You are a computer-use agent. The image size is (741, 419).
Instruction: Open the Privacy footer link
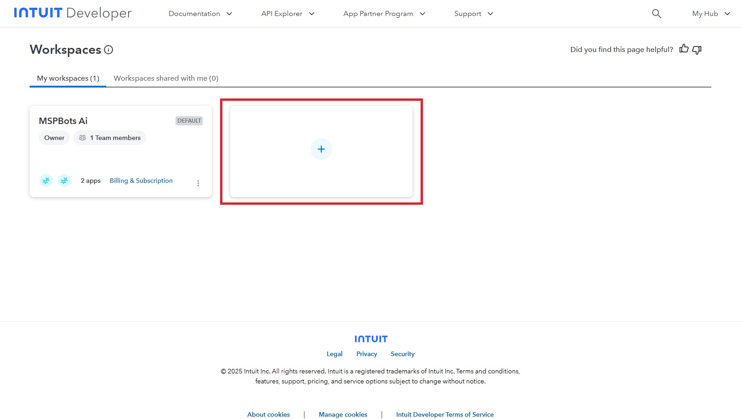pos(366,354)
